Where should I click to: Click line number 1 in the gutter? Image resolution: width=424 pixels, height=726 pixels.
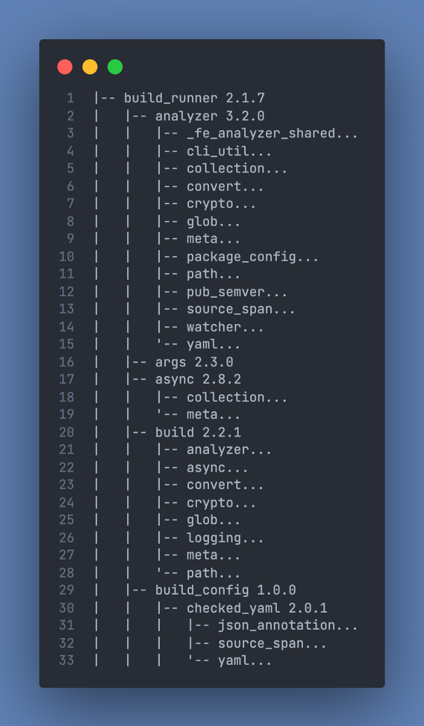[70, 98]
